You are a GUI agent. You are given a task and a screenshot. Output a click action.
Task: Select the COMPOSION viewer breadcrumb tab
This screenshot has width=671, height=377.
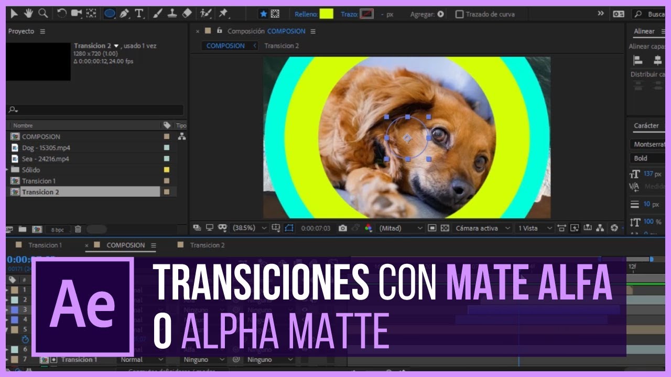[x=225, y=46]
